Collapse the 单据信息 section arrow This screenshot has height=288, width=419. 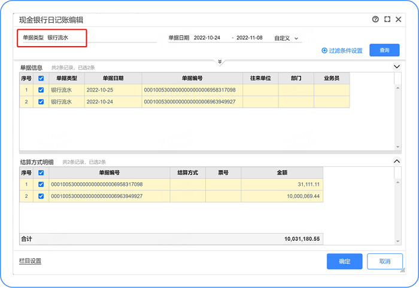click(396, 68)
